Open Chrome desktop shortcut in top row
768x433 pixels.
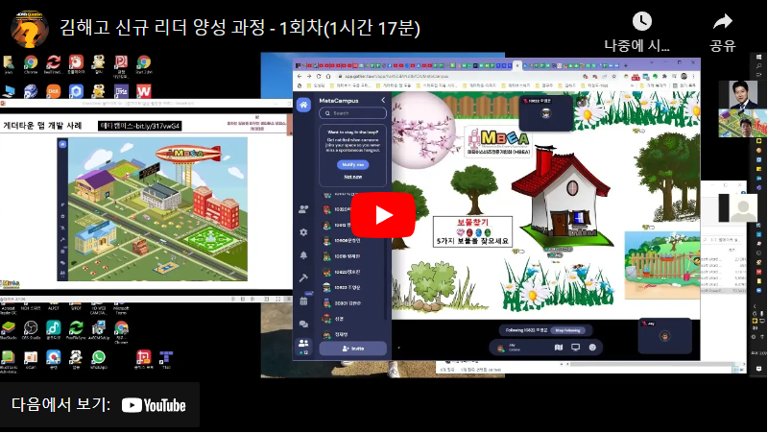31,64
